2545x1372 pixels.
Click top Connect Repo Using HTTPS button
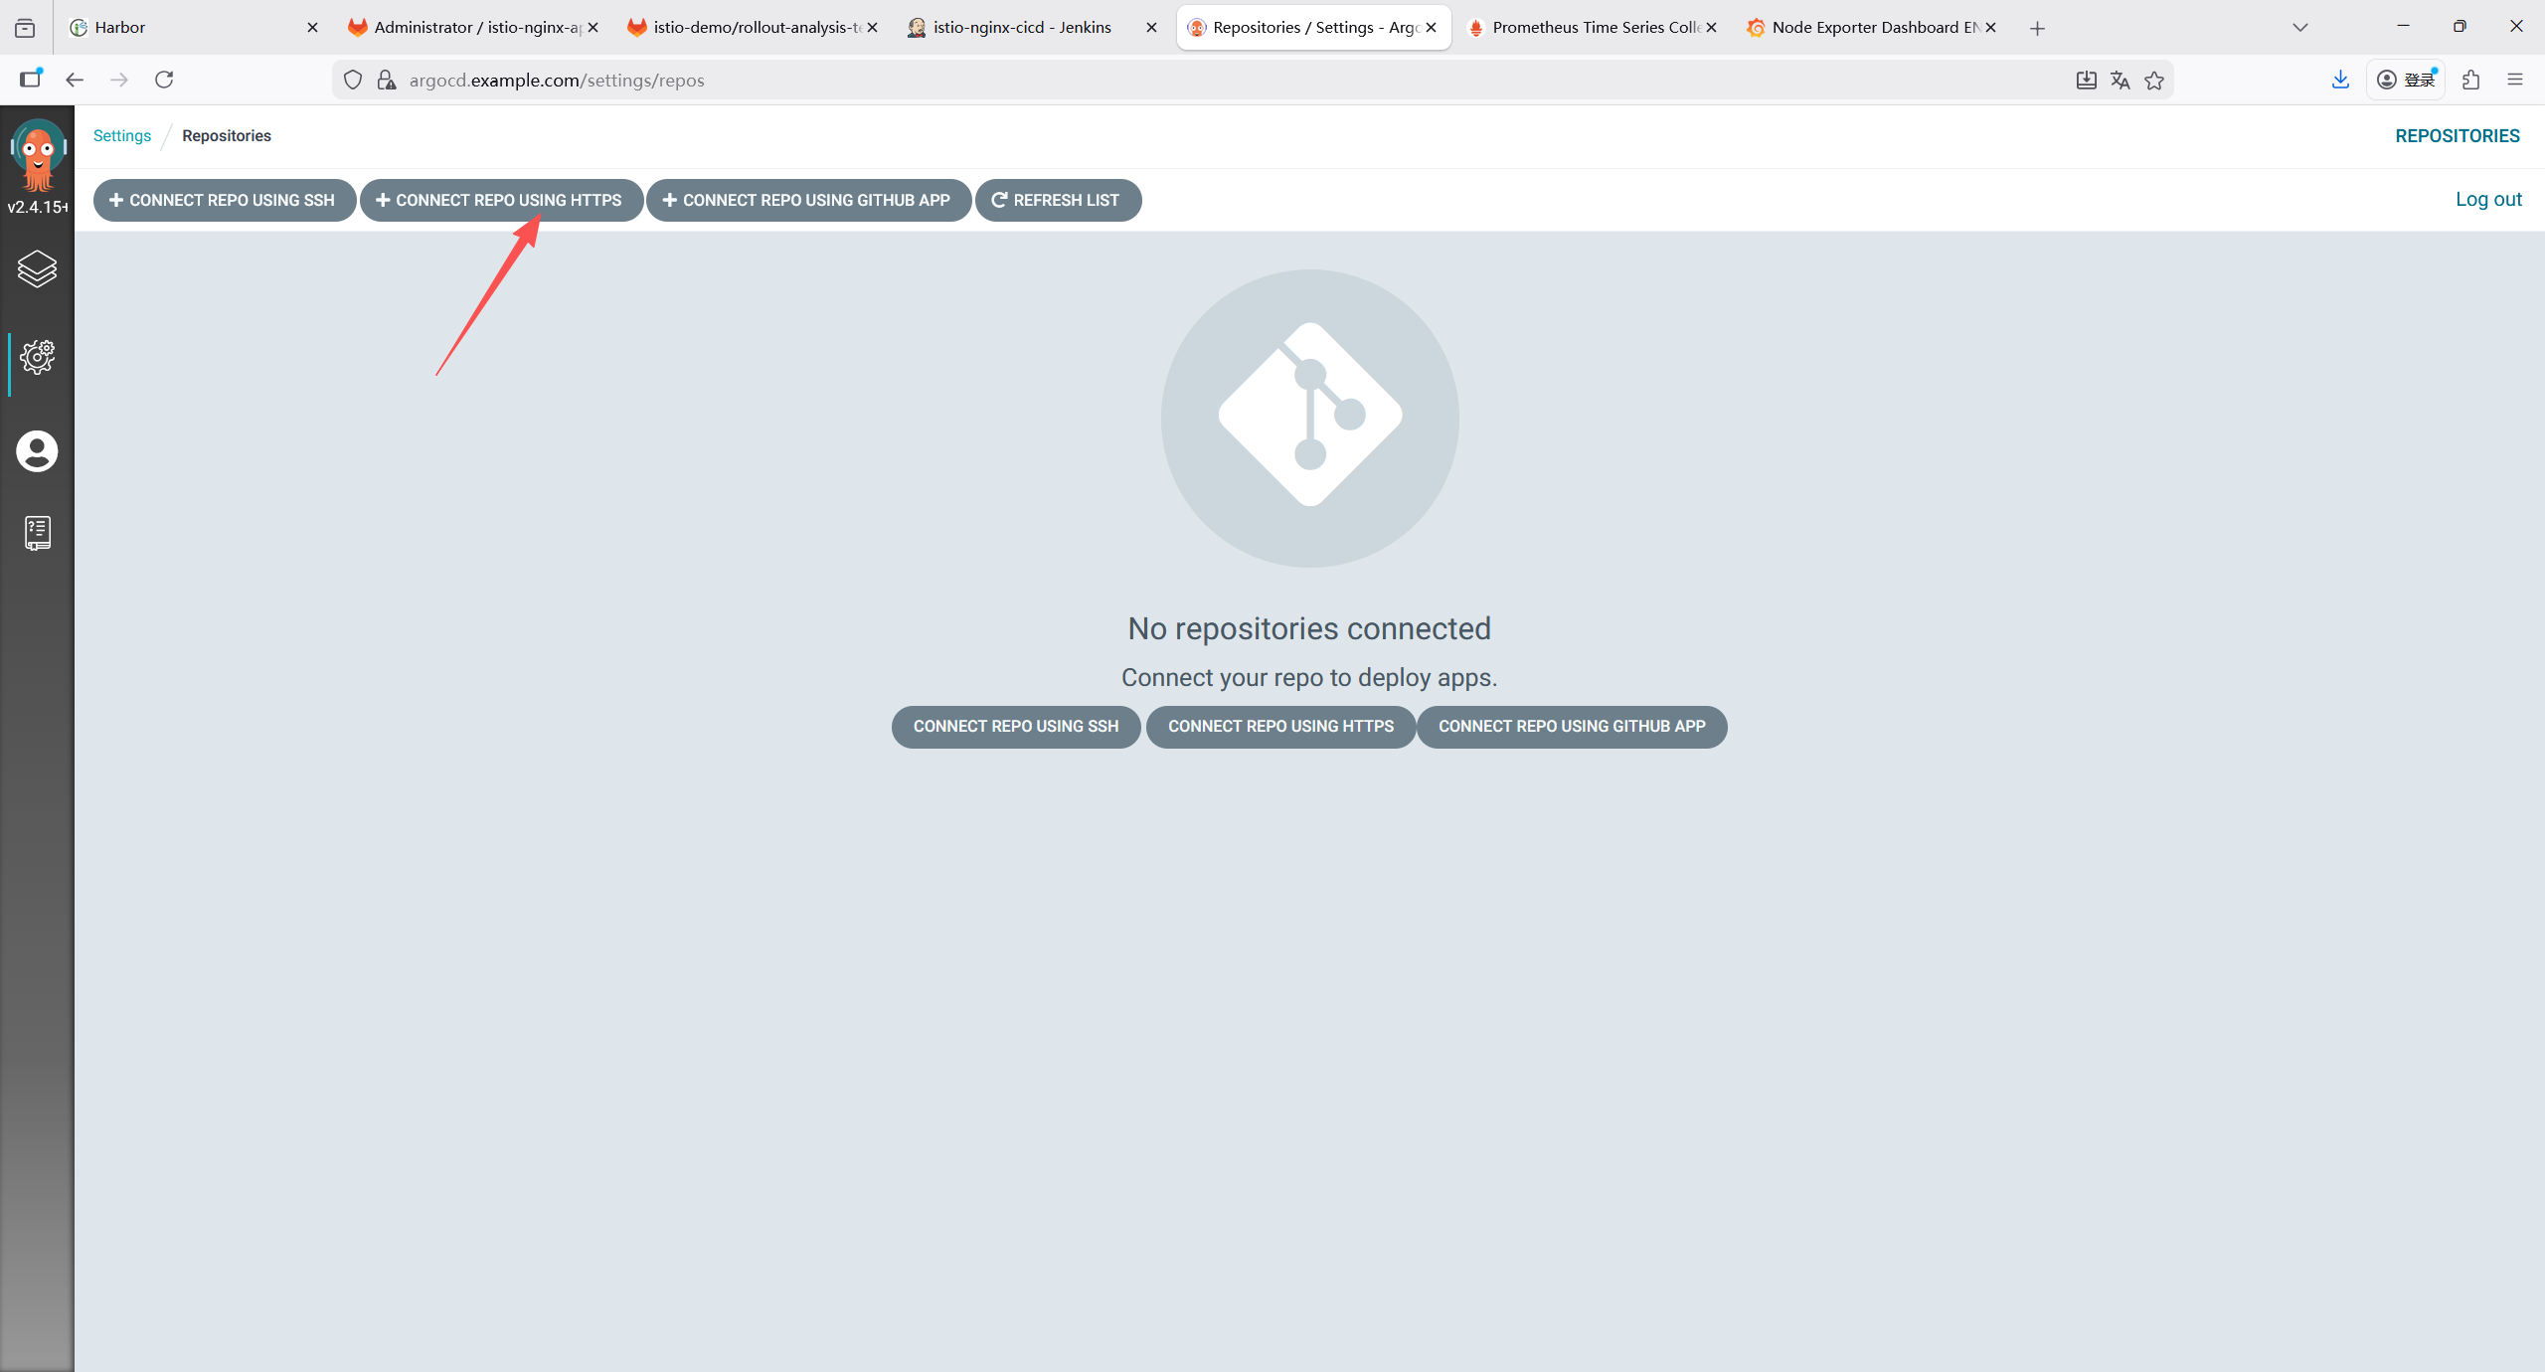pos(500,200)
